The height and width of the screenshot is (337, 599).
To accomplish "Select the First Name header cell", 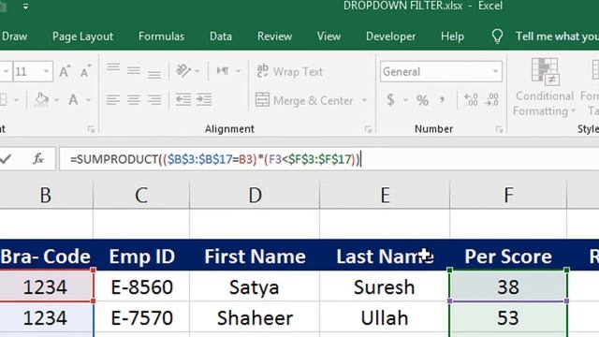I will 255,256.
